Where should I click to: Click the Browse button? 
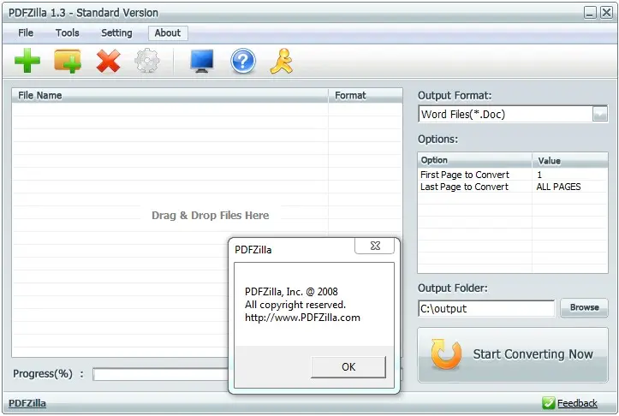point(584,307)
